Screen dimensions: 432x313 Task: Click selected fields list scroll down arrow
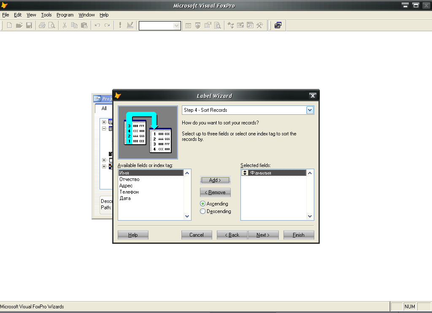(310, 216)
